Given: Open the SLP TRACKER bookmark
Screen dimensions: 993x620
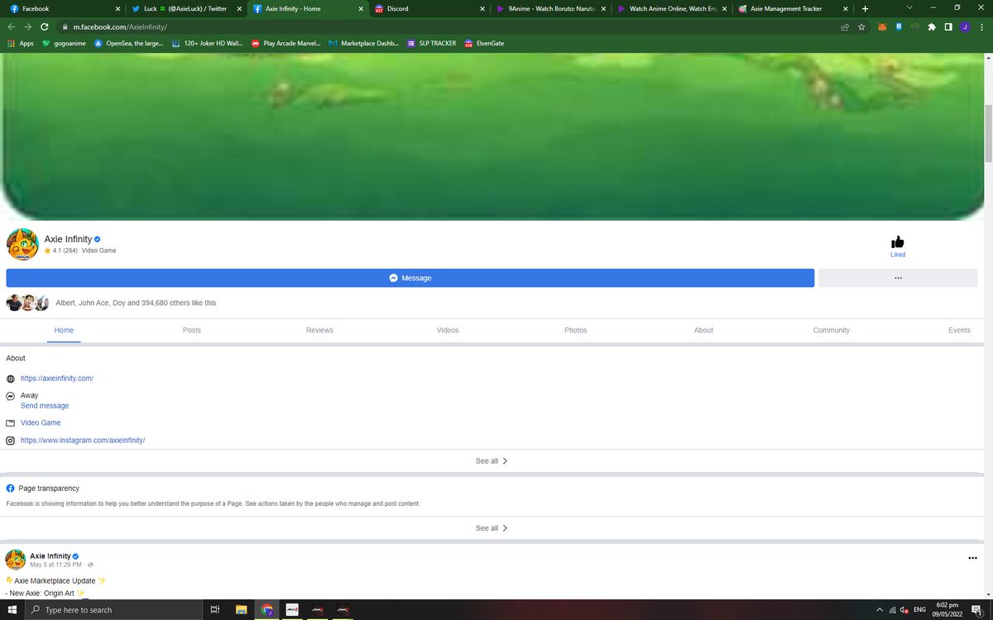Looking at the screenshot, I should point(432,43).
